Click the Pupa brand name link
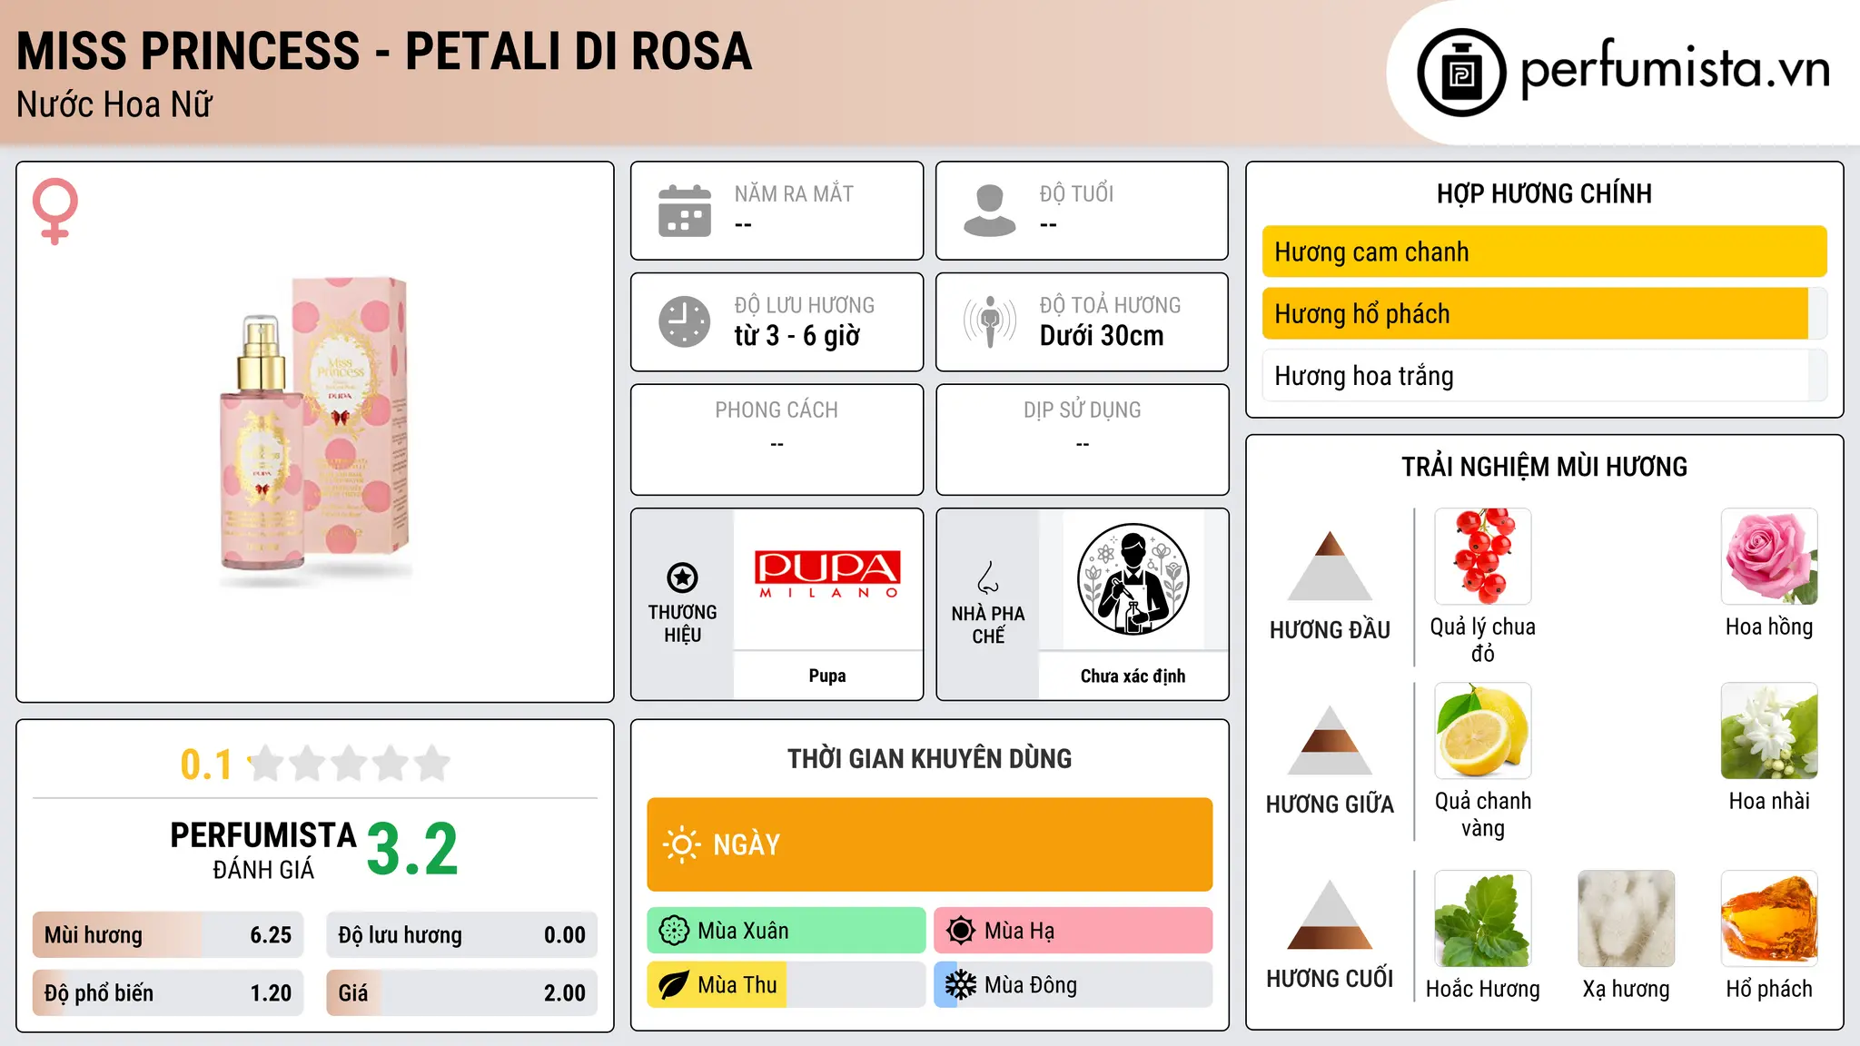This screenshot has width=1860, height=1046. click(x=827, y=676)
